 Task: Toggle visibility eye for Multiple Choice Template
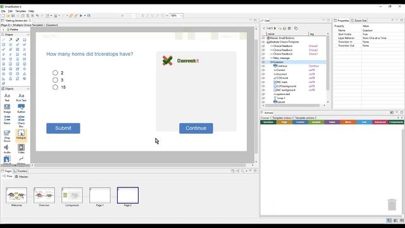tap(263, 42)
